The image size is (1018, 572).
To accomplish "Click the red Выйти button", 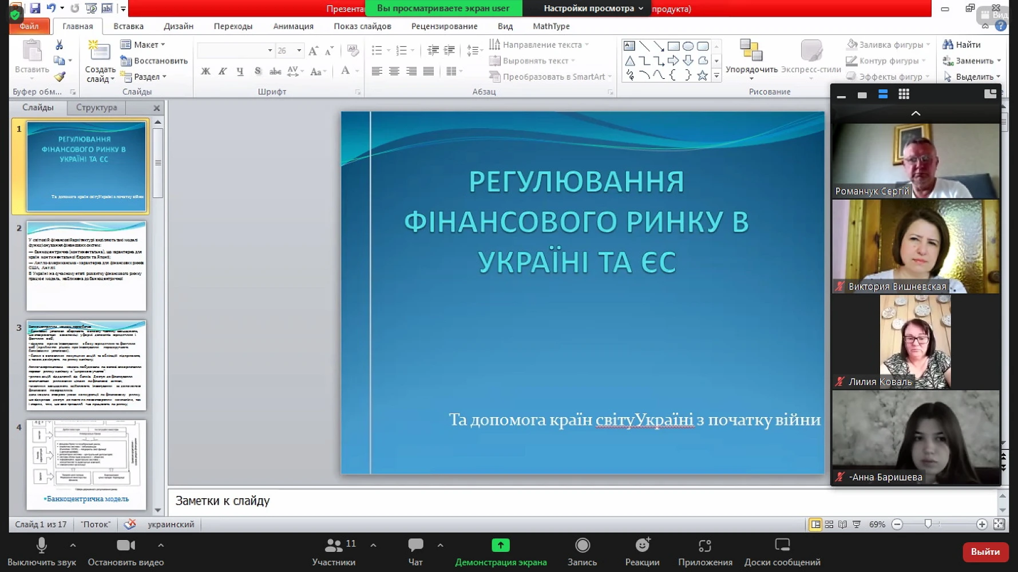I will coord(985,552).
